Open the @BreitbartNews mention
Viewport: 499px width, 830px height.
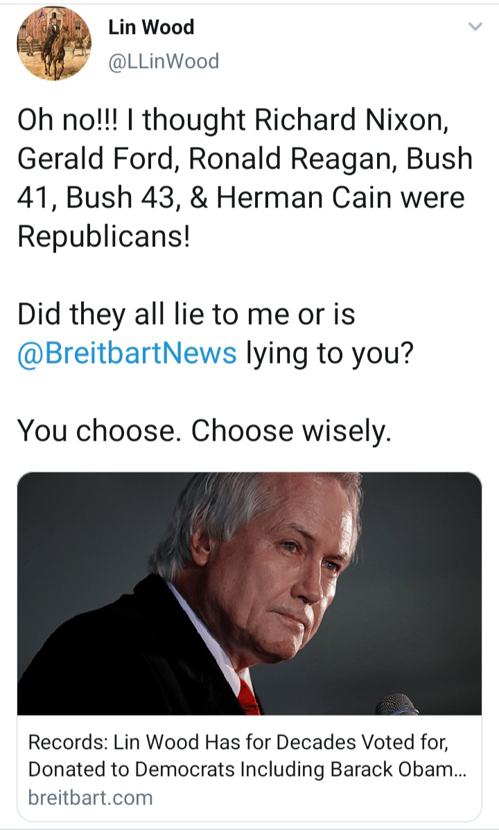point(127,353)
